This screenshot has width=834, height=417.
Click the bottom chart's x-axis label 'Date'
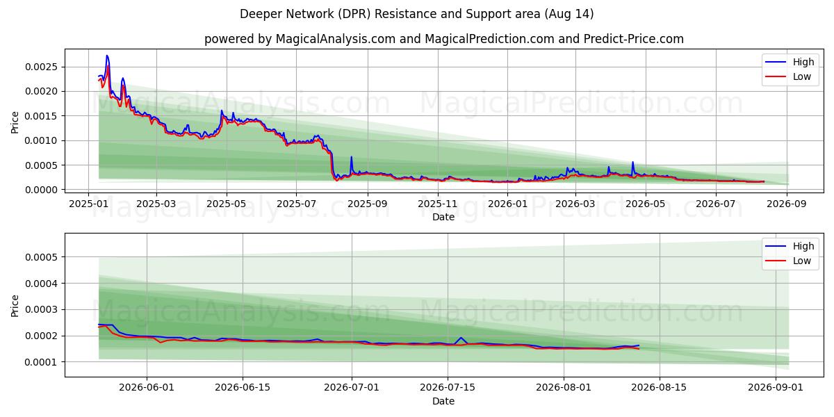click(x=443, y=401)
